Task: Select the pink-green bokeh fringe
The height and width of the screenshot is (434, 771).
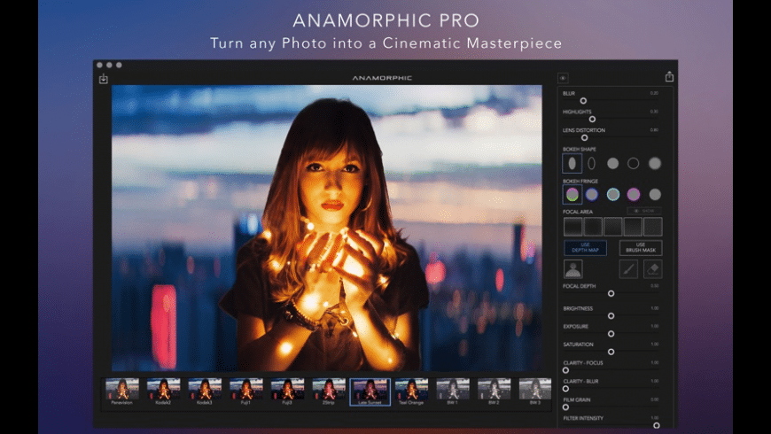Action: tap(572, 195)
